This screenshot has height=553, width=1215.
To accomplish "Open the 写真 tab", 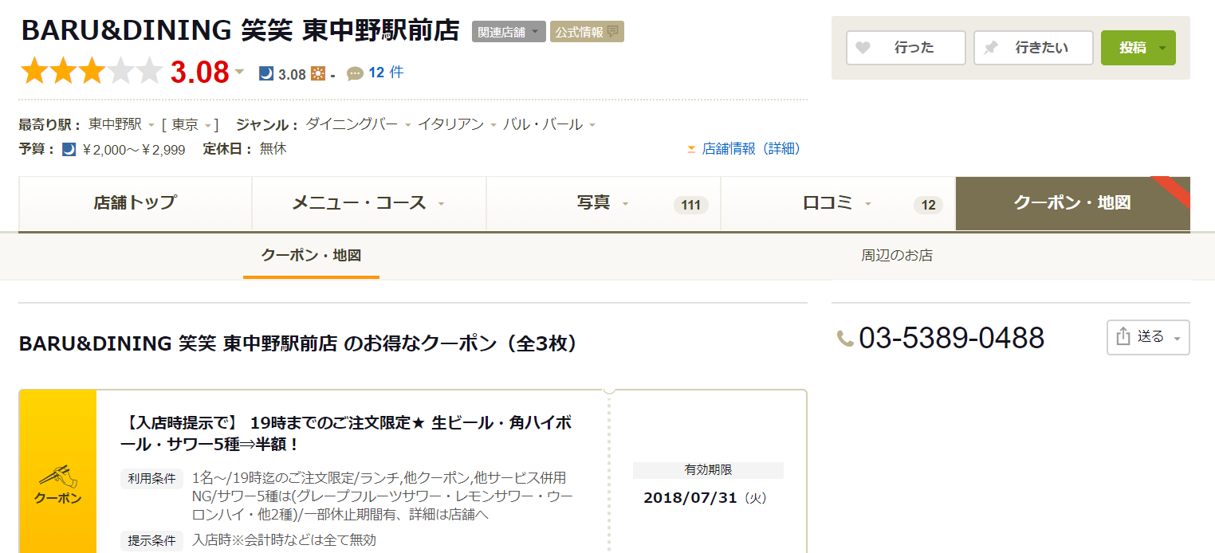I will pos(604,203).
